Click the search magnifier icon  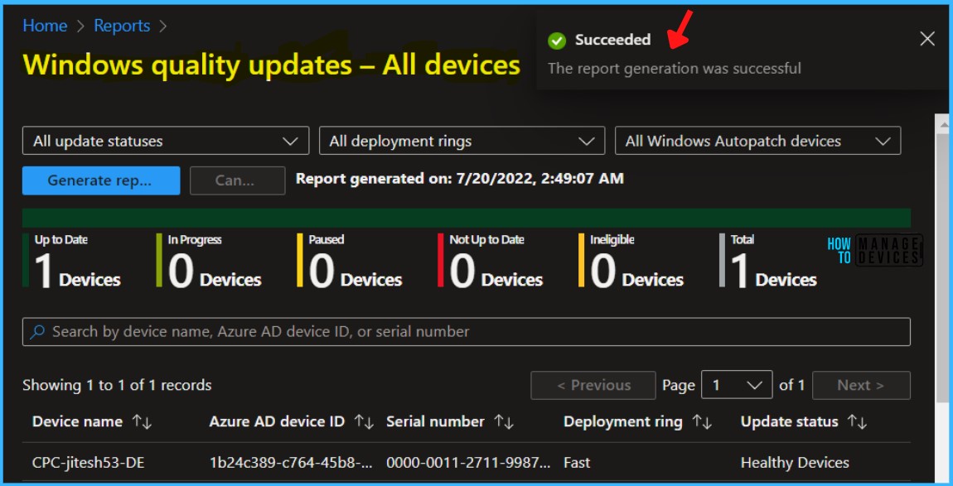[37, 332]
